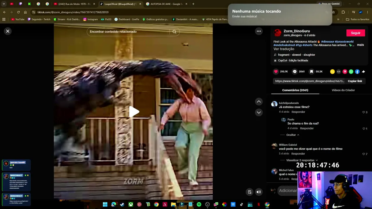372x209 pixels.
Task: Expand the description with 'mais'
Action: (360, 45)
